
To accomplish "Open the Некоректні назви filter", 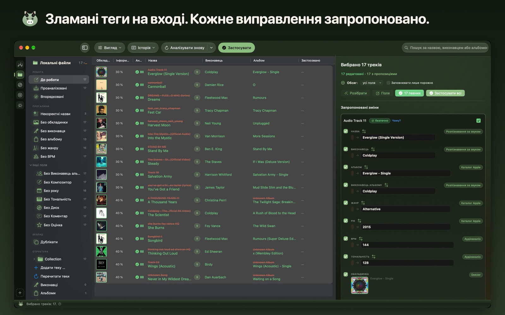I will [59, 114].
